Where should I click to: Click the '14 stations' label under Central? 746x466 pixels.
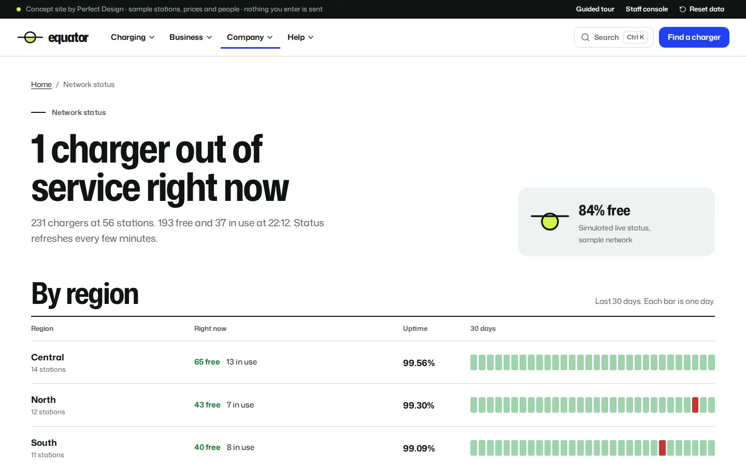point(48,370)
